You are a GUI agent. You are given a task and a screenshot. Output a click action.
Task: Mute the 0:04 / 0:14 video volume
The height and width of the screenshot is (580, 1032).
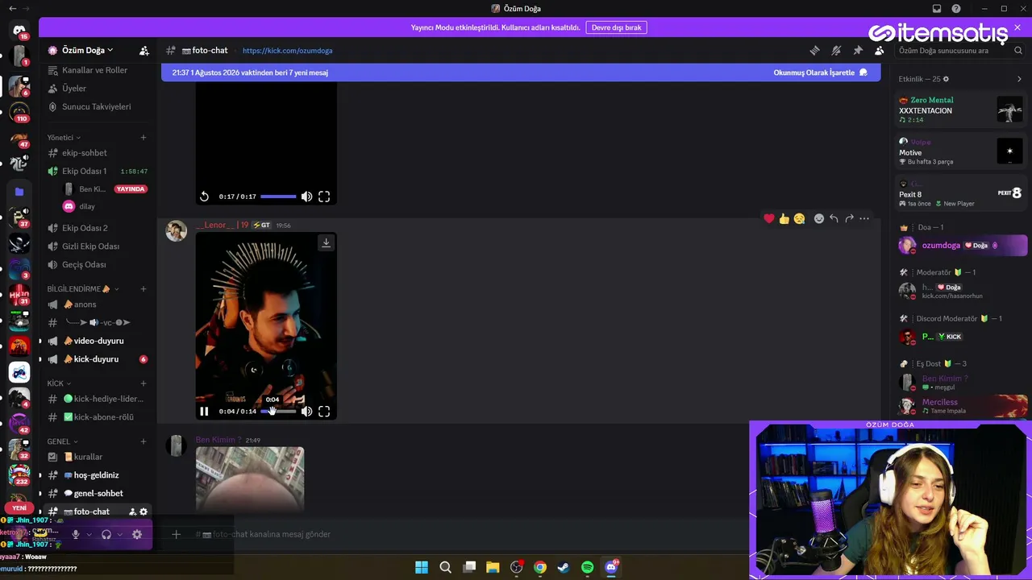click(x=306, y=412)
